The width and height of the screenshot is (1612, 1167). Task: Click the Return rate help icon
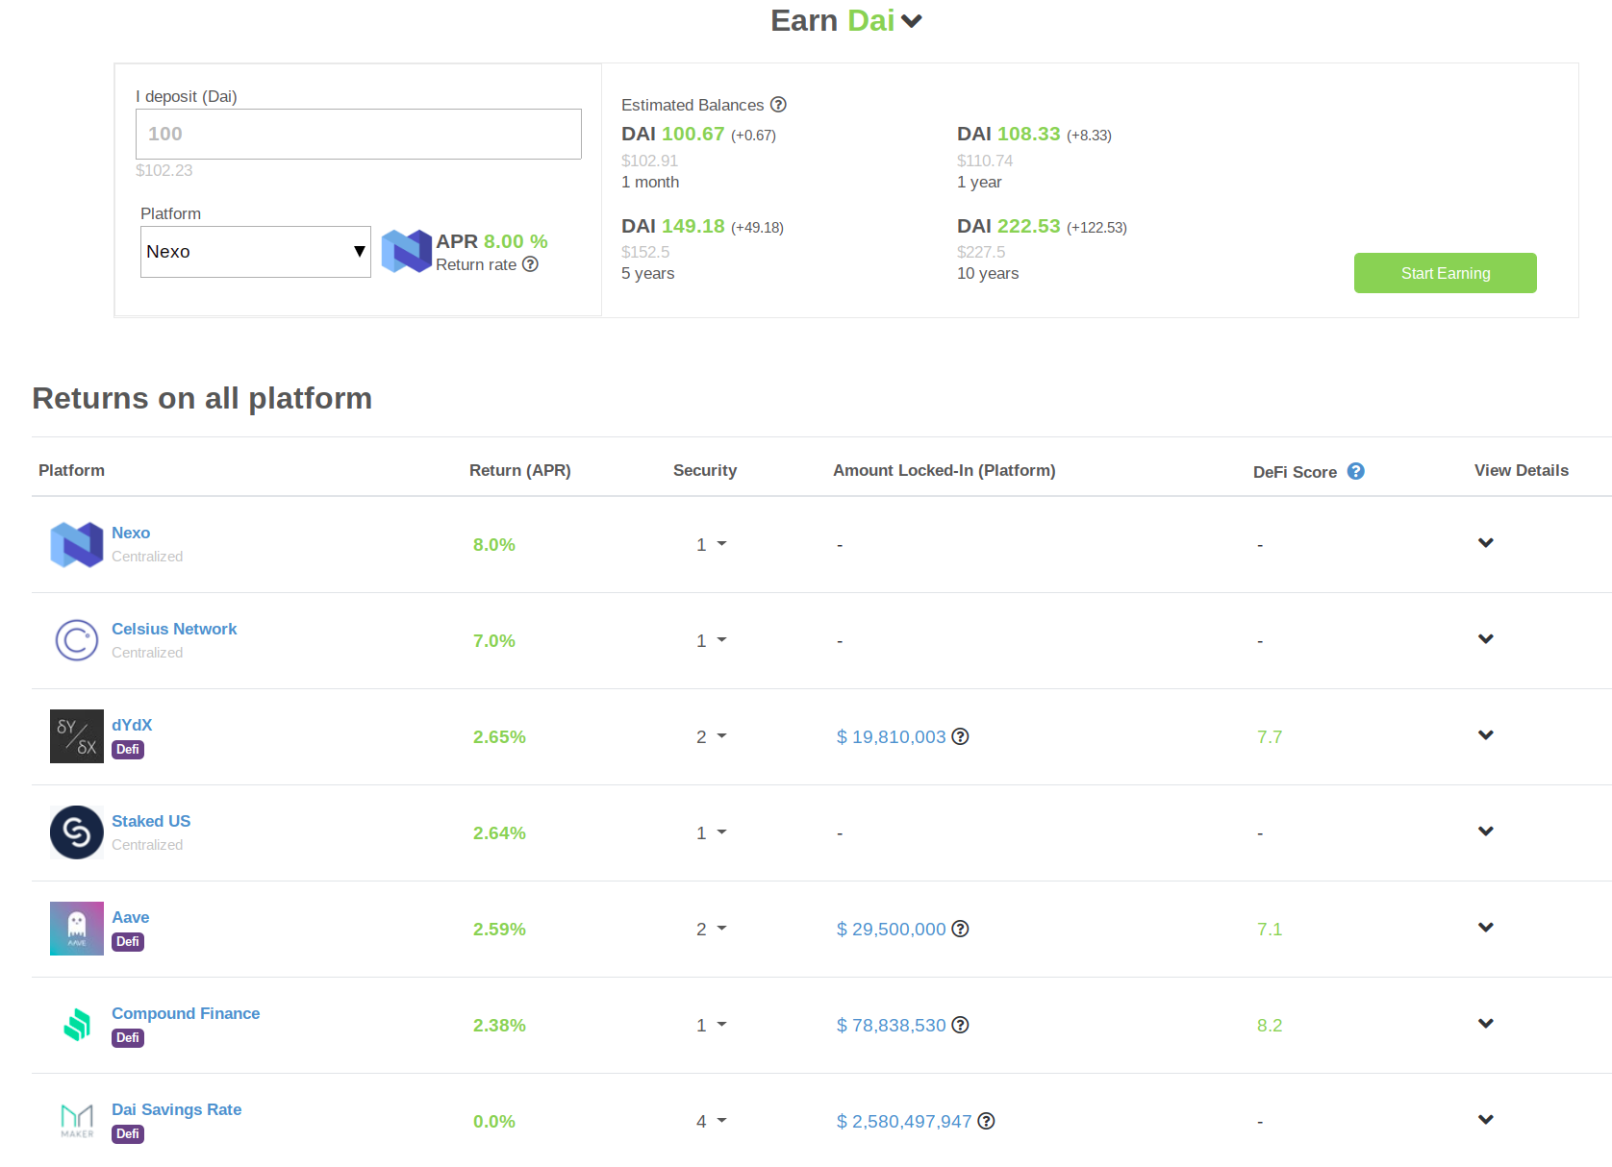pyautogui.click(x=530, y=264)
